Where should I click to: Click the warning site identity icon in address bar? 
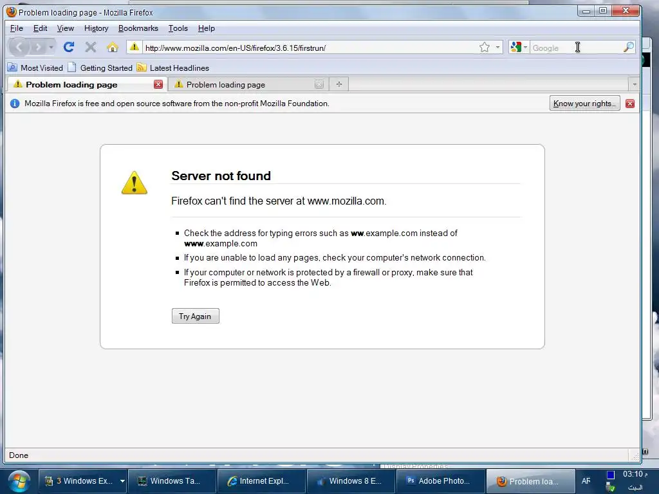134,46
